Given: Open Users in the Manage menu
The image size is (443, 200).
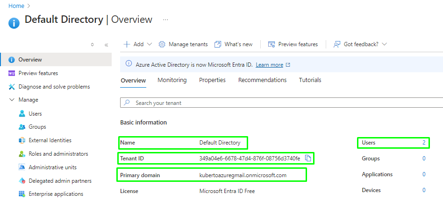Looking at the screenshot, I should (35, 114).
